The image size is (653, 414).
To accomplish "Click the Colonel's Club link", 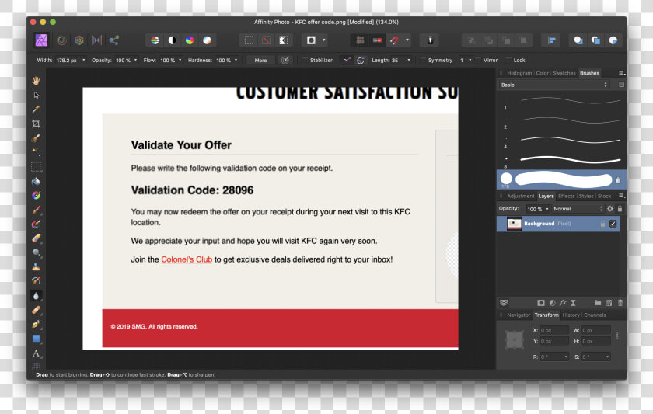I will tap(187, 259).
